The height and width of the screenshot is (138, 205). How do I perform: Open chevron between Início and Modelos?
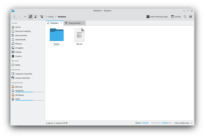point(56,17)
